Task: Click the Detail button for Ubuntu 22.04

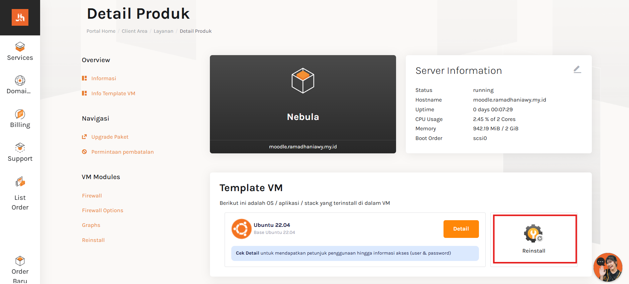Action: [x=461, y=229]
